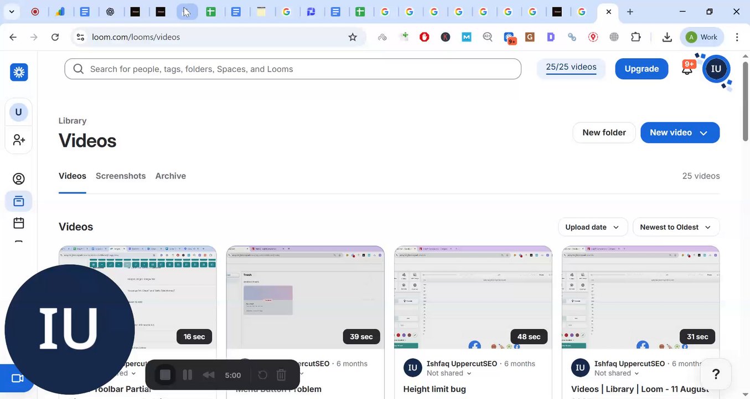The width and height of the screenshot is (750, 399).
Task: View site information icon in address bar
Action: pyautogui.click(x=80, y=37)
